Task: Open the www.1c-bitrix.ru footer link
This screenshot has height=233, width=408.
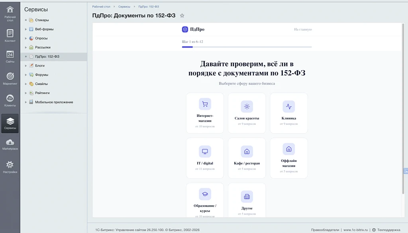Action: pyautogui.click(x=355, y=230)
